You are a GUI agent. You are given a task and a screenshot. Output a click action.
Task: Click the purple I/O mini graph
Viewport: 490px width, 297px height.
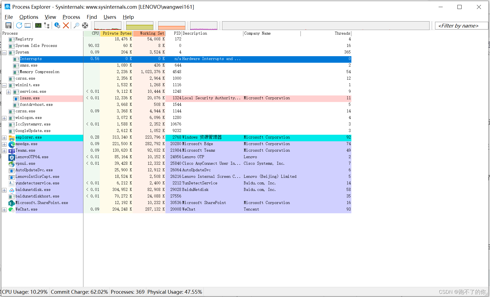[x=204, y=26]
